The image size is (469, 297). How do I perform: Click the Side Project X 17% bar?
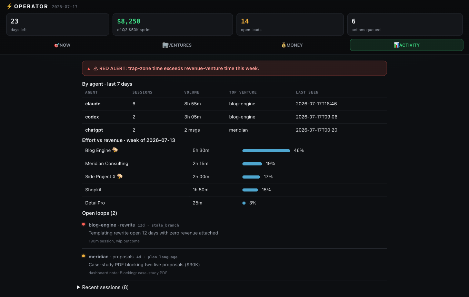pyautogui.click(x=251, y=177)
